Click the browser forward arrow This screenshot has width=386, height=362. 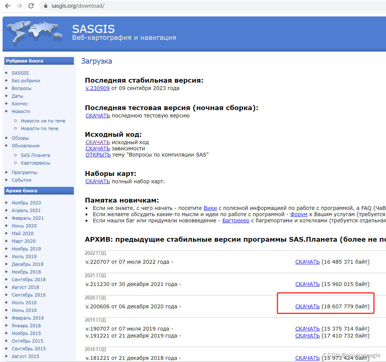(x=19, y=6)
